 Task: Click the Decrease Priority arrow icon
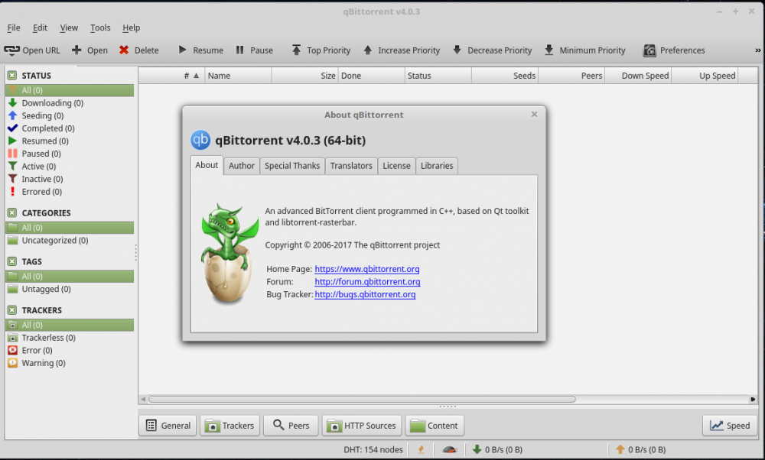point(457,50)
